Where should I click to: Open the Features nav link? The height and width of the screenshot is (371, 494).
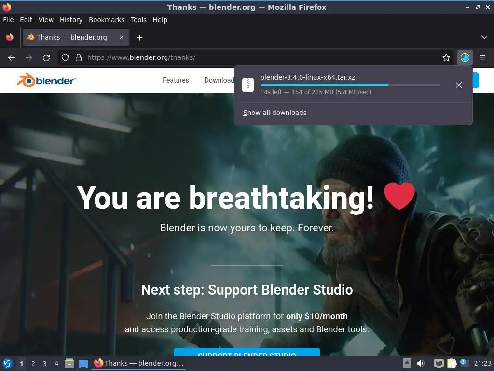tap(176, 80)
